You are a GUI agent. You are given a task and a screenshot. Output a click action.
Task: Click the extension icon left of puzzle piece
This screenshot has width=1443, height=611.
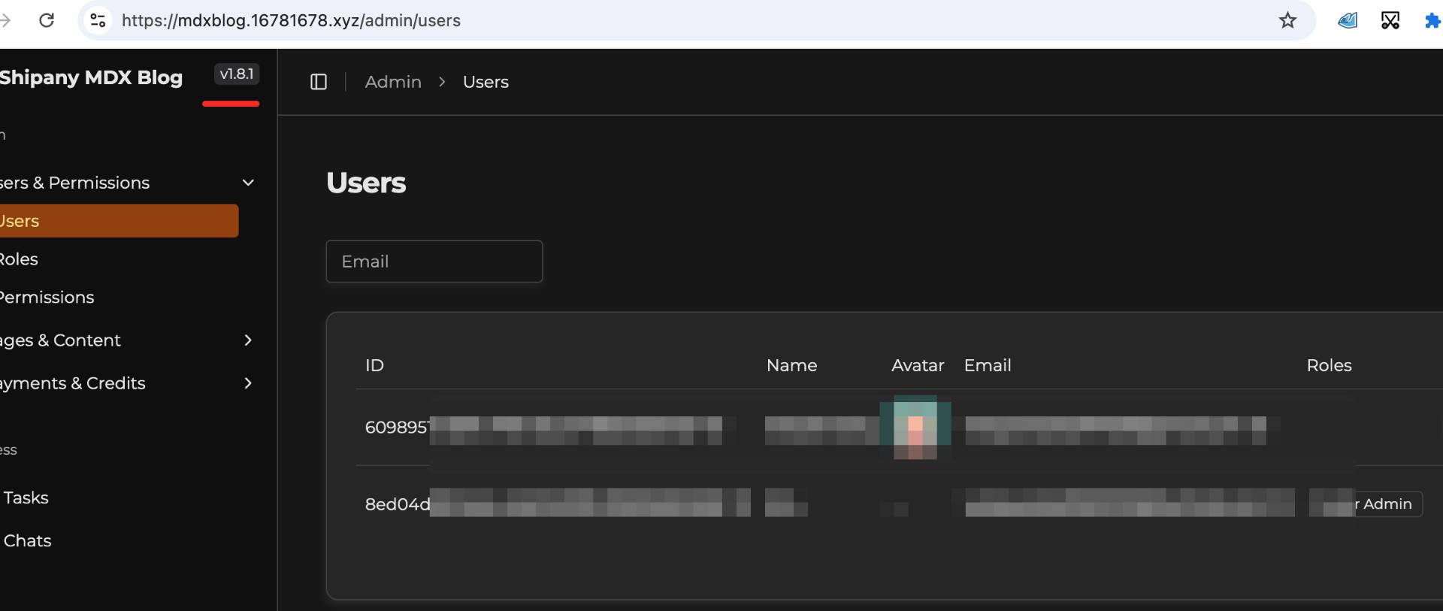click(1390, 20)
